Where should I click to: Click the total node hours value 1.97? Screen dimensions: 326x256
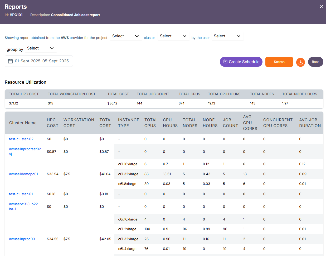285,103
